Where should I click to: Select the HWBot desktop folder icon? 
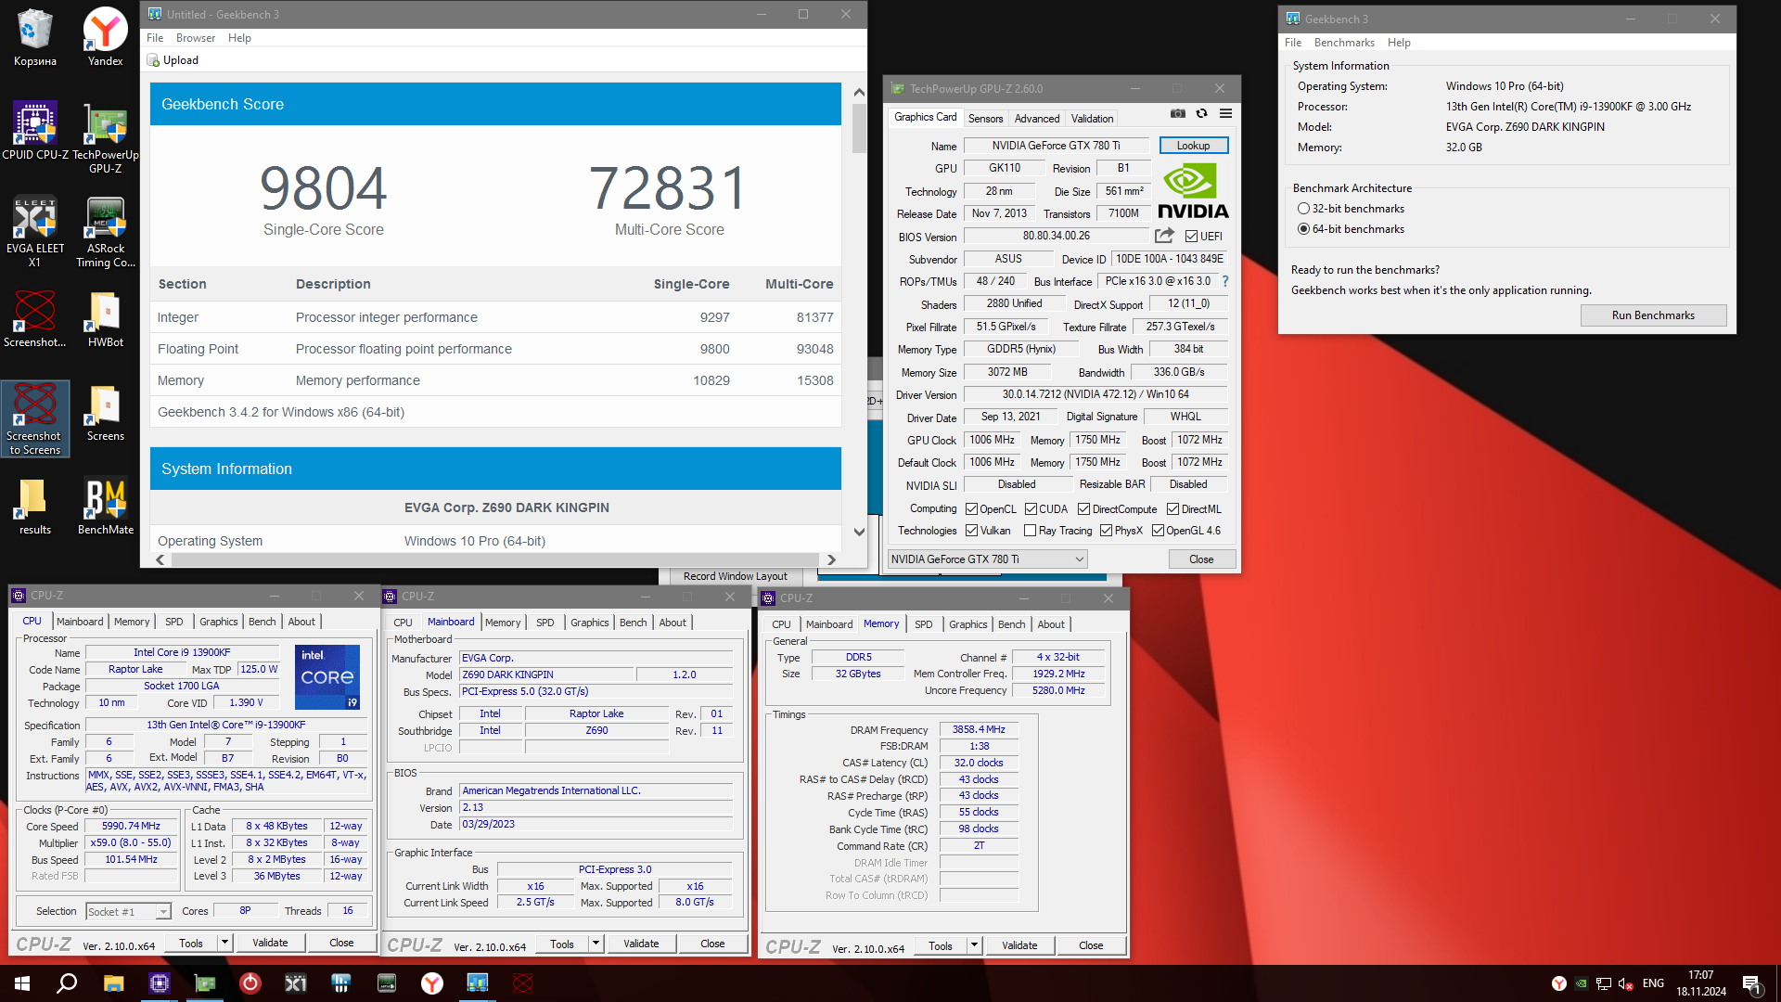tap(105, 318)
